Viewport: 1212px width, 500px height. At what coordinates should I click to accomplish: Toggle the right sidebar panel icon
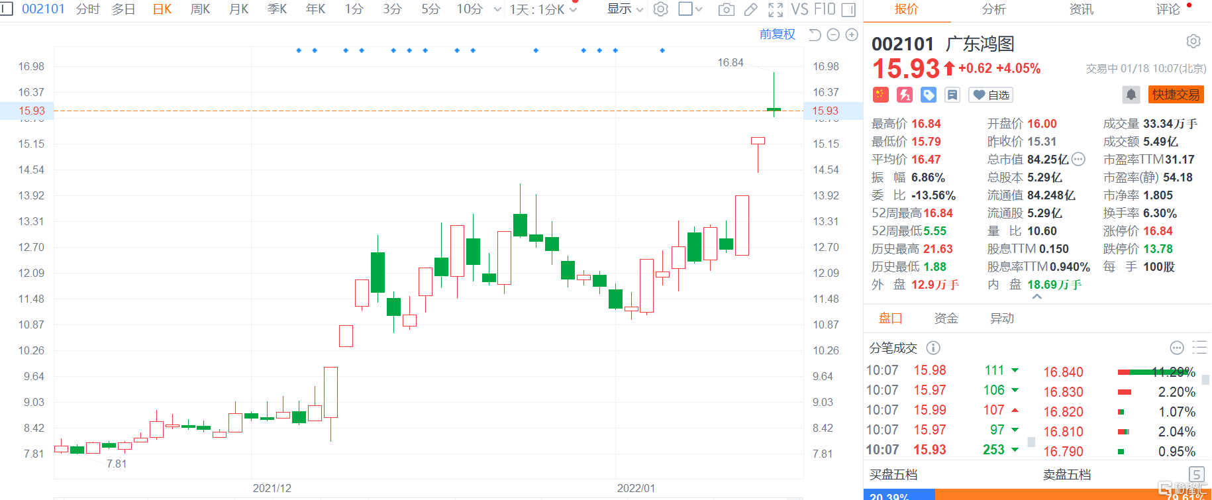pos(848,9)
